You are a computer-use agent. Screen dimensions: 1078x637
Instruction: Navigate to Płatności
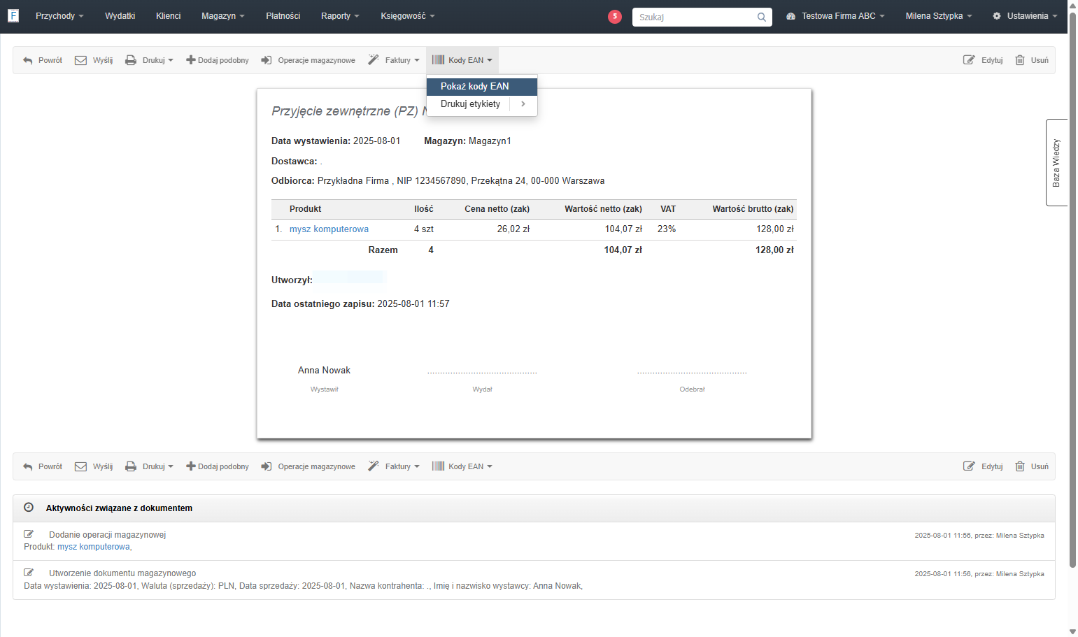tap(283, 16)
